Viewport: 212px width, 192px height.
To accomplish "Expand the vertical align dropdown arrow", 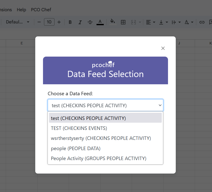I will pos(167,22).
